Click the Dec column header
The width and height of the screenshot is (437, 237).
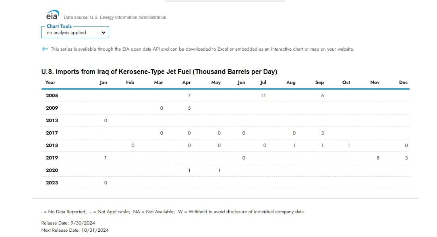pos(403,82)
